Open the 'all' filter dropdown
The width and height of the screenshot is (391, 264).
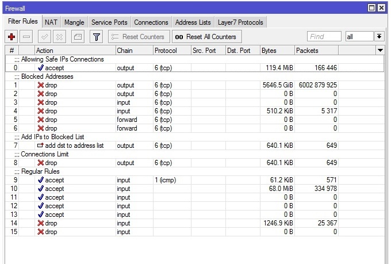(359, 37)
